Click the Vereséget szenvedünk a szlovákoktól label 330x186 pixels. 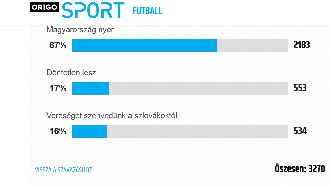[x=112, y=116]
